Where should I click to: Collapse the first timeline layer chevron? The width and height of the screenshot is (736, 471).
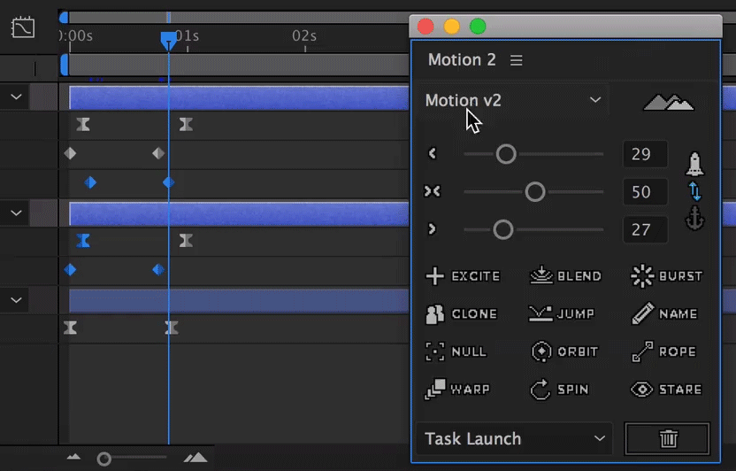click(x=16, y=97)
